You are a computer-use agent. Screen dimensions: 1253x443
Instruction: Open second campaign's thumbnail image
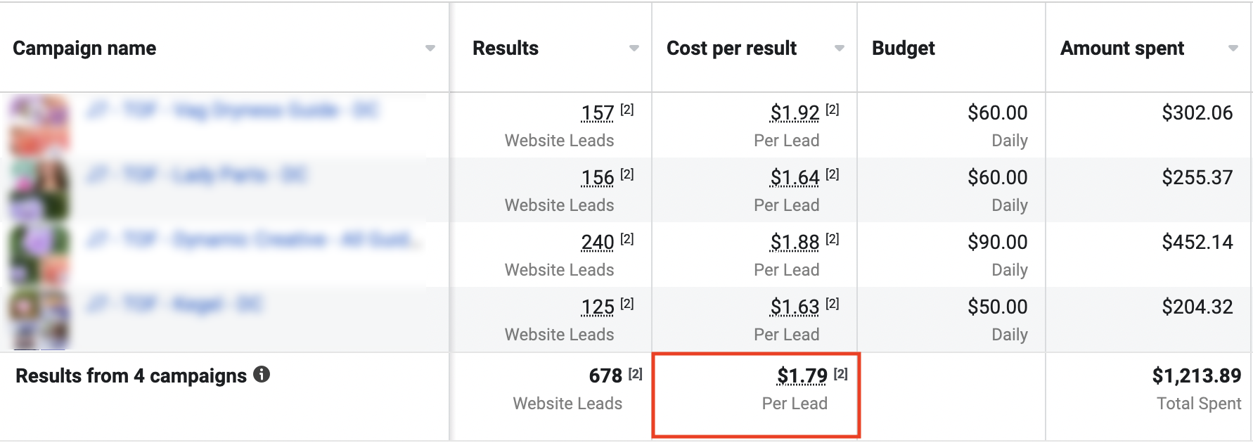point(39,190)
